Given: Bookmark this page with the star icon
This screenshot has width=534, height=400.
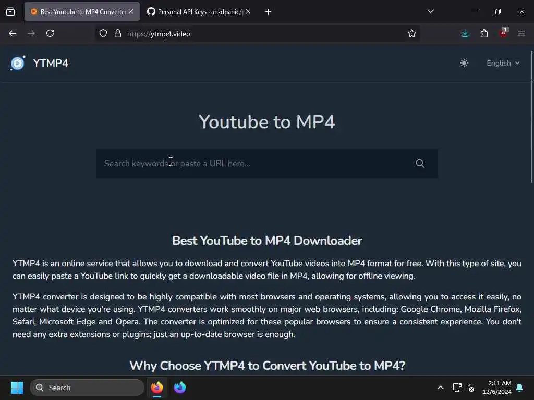Looking at the screenshot, I should click(412, 34).
